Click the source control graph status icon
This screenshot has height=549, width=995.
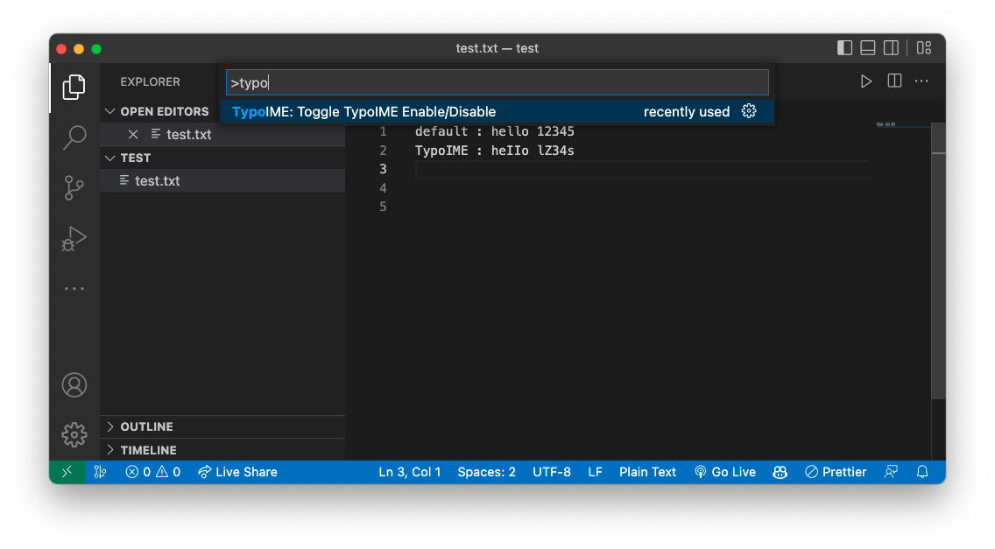tap(100, 472)
